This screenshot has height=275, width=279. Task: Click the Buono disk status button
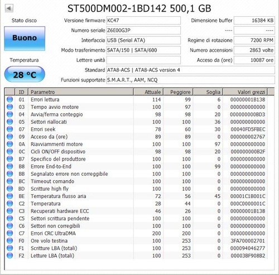pyautogui.click(x=25, y=38)
